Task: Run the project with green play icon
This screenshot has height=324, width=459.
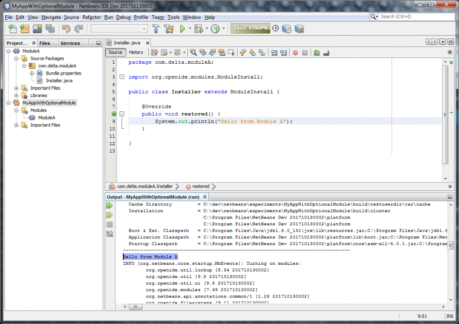Action: 182,29
